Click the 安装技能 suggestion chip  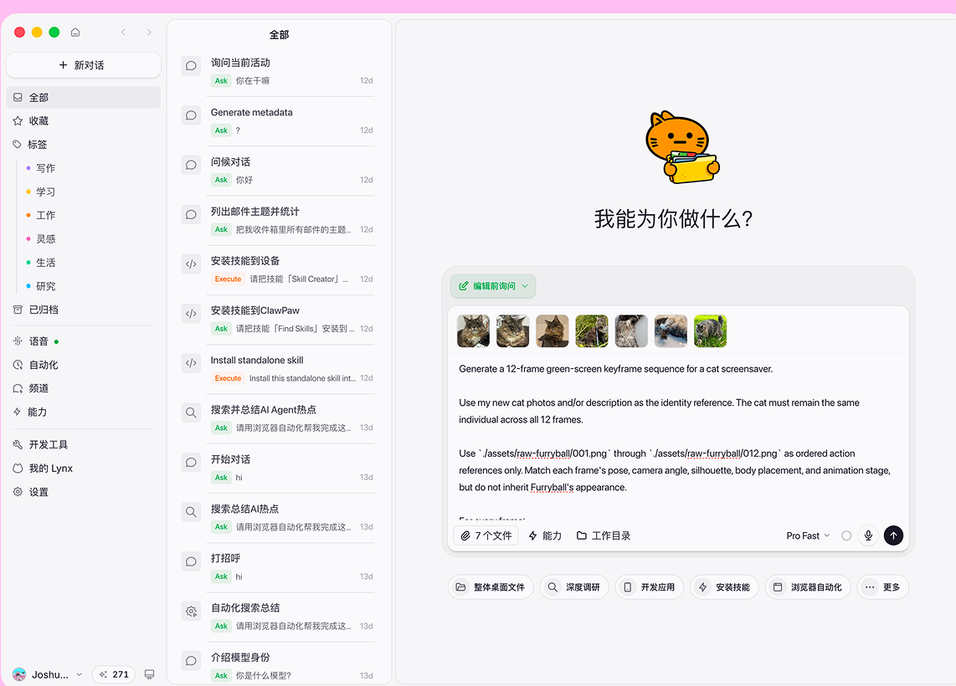pos(724,587)
